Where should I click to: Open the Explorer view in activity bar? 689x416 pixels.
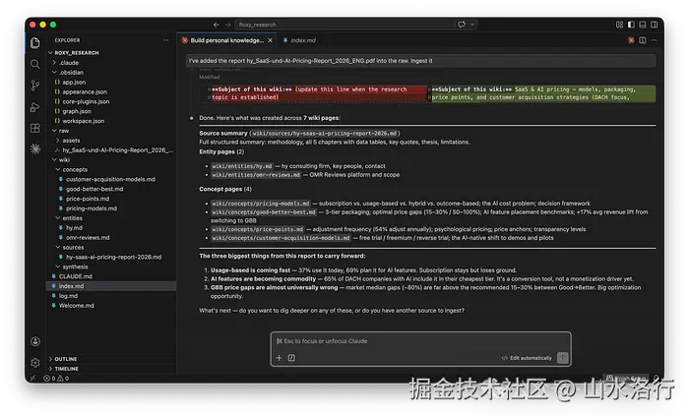tap(35, 42)
